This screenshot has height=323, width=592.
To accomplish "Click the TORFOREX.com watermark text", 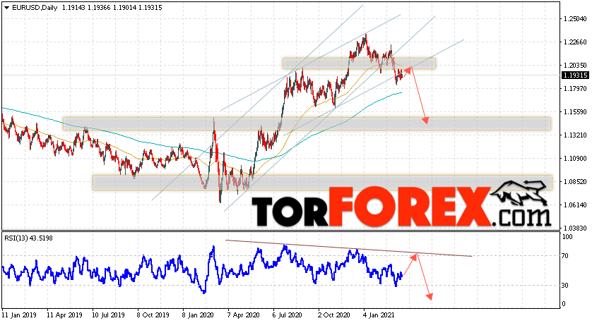I will tap(401, 207).
